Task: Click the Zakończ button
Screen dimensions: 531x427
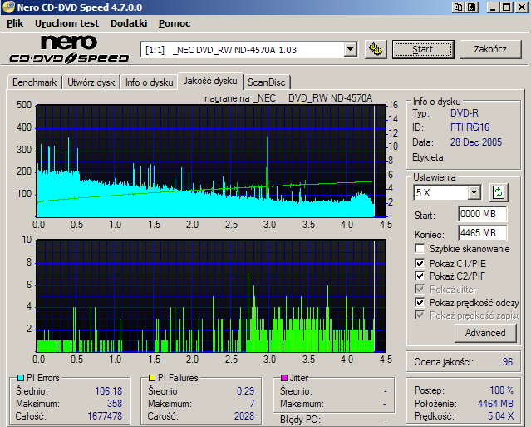Action: tap(490, 49)
